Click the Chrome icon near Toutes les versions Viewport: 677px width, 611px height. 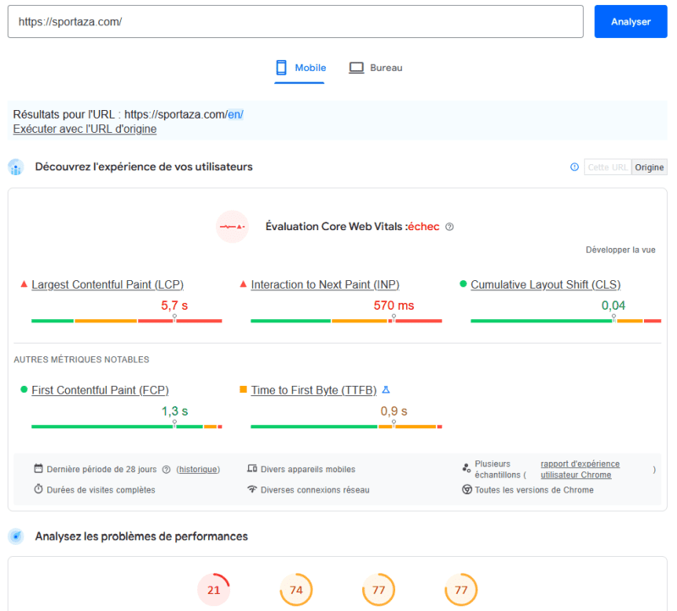point(467,490)
